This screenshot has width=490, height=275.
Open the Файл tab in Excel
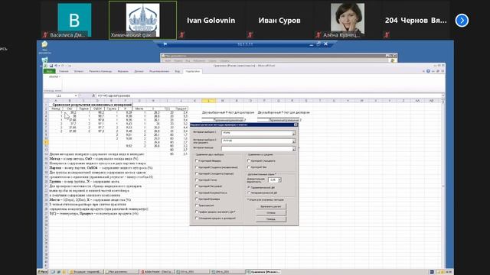(x=49, y=71)
